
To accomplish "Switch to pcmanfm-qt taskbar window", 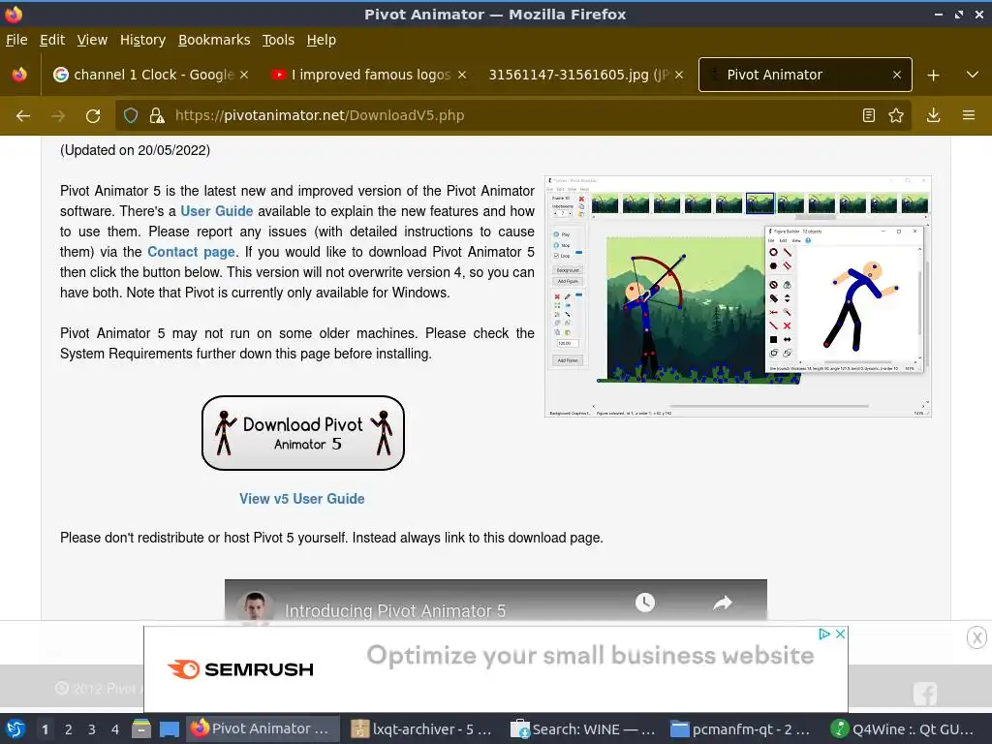I will point(743,729).
